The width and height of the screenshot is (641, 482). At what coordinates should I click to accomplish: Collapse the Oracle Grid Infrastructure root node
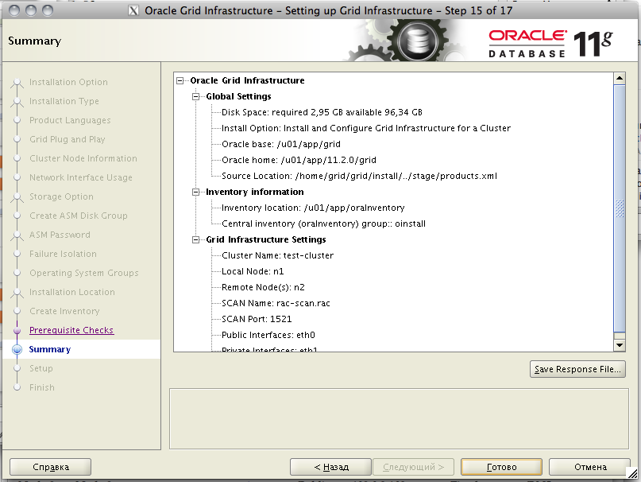point(181,80)
